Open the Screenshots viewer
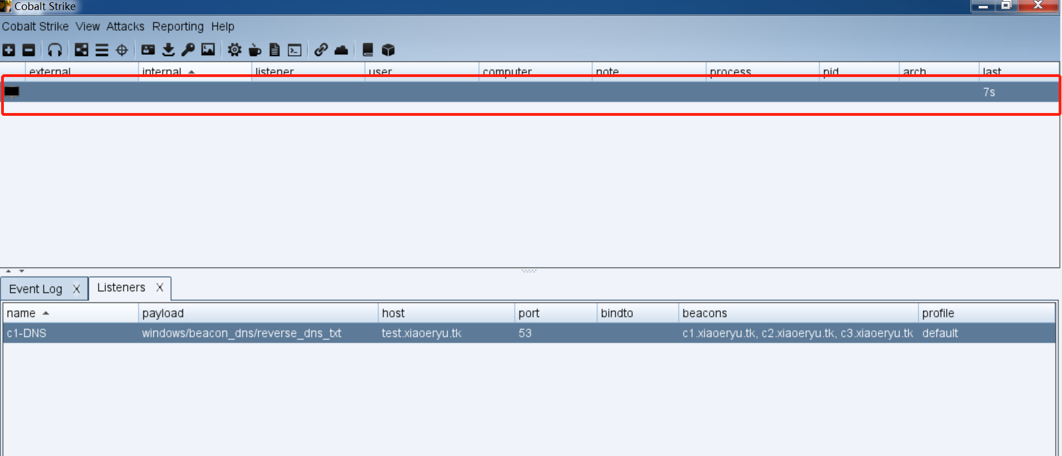Viewport: 1062px width, 456px height. (x=208, y=50)
